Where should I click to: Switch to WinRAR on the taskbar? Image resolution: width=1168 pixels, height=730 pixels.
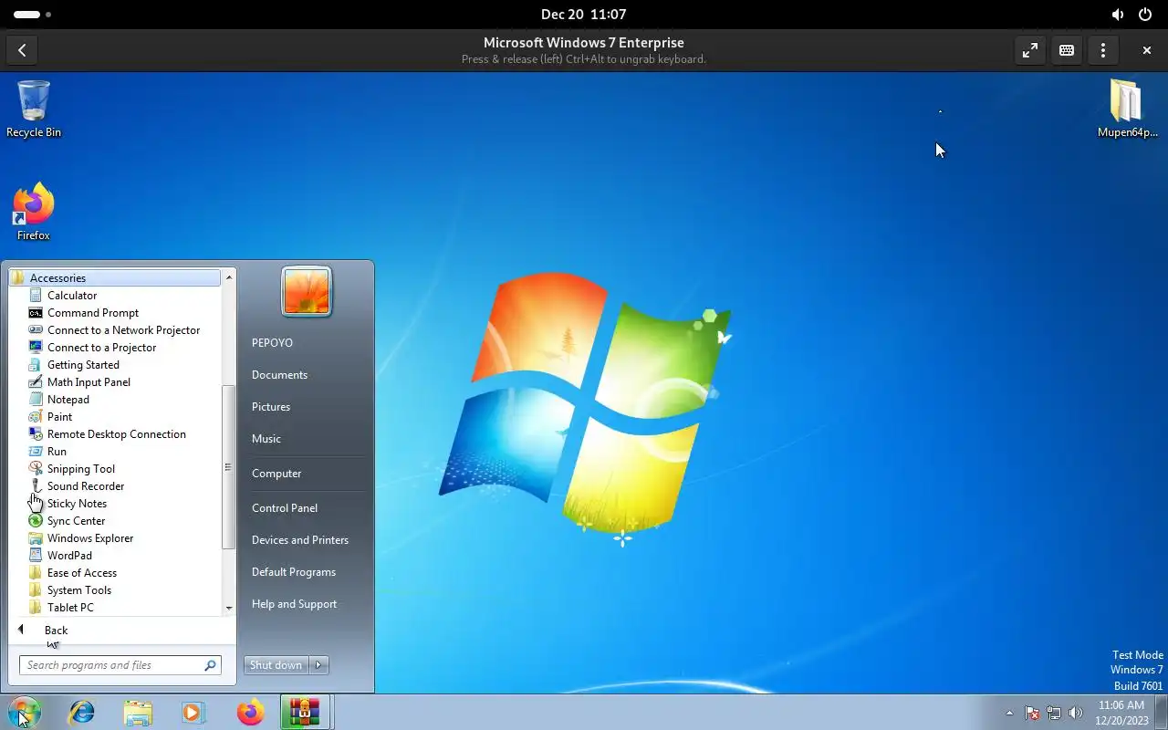tap(305, 712)
